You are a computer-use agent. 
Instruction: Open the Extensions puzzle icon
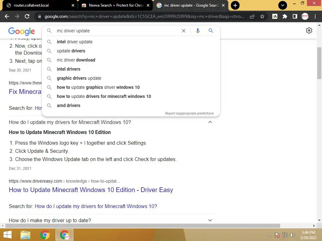[285, 16]
